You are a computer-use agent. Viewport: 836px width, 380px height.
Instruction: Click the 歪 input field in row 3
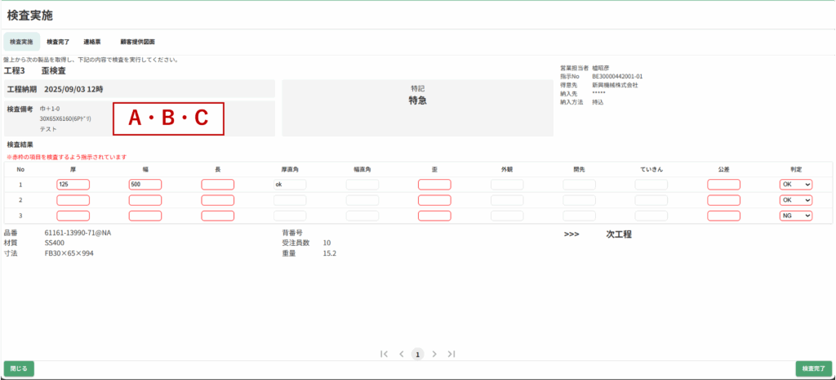click(434, 216)
